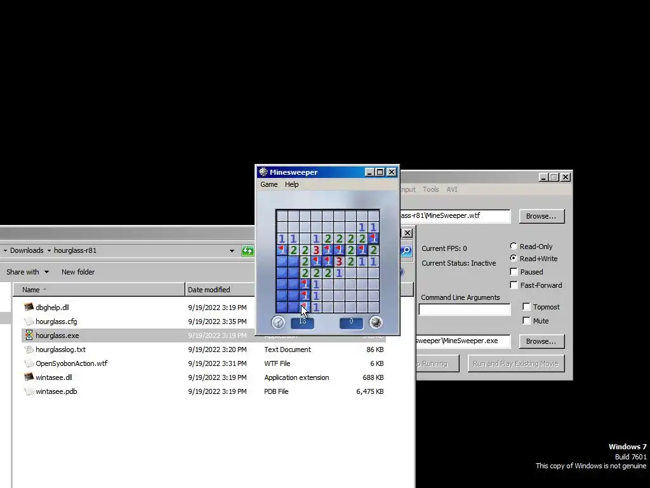
Task: Click New folder in Explorer toolbar
Action: tap(78, 272)
